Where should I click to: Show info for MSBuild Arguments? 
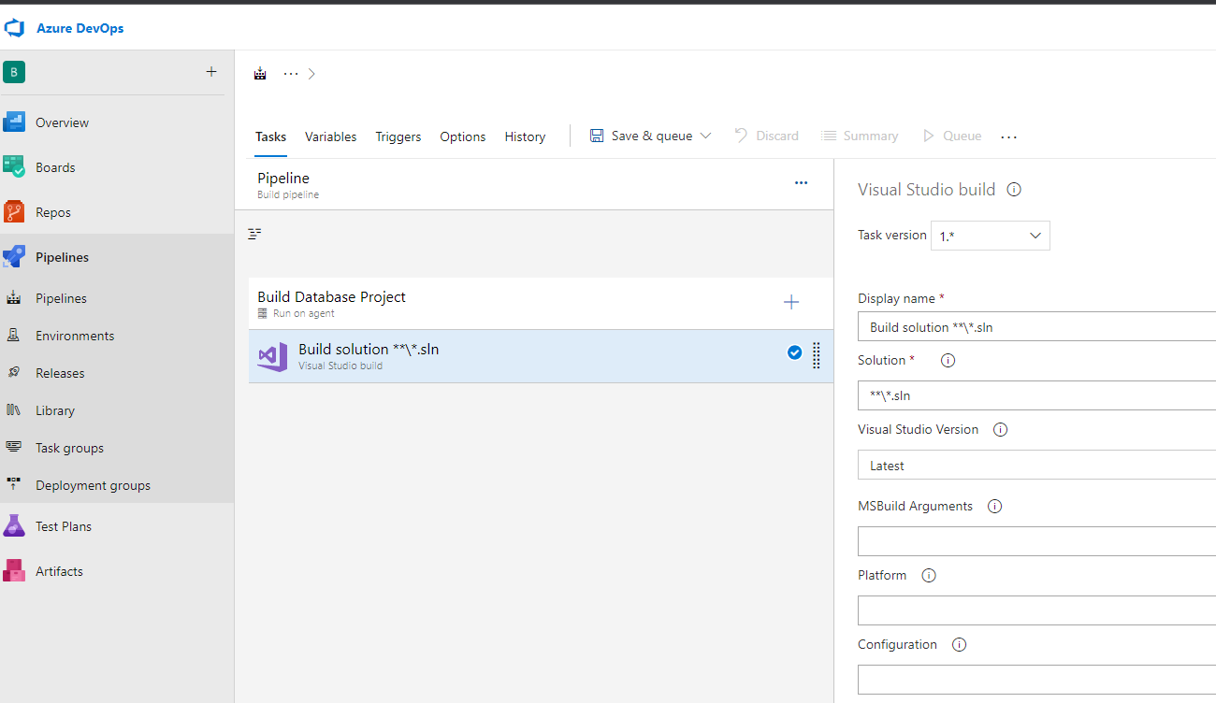[994, 507]
